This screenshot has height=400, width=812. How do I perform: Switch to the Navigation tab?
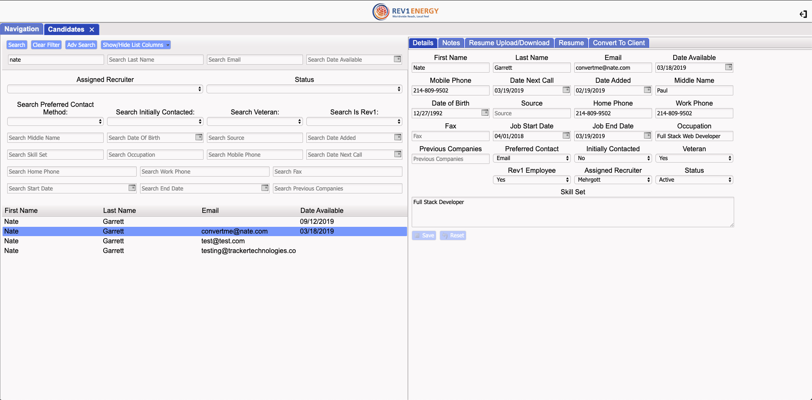(x=22, y=29)
